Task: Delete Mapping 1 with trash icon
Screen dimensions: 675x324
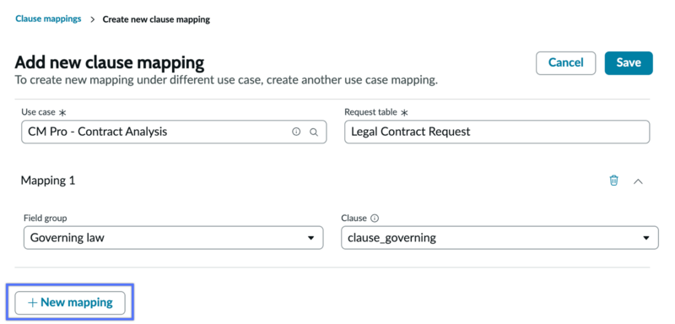Action: pos(614,181)
